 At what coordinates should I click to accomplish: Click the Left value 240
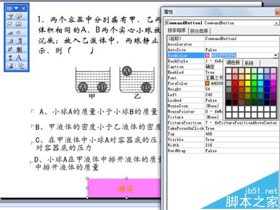tap(209, 95)
